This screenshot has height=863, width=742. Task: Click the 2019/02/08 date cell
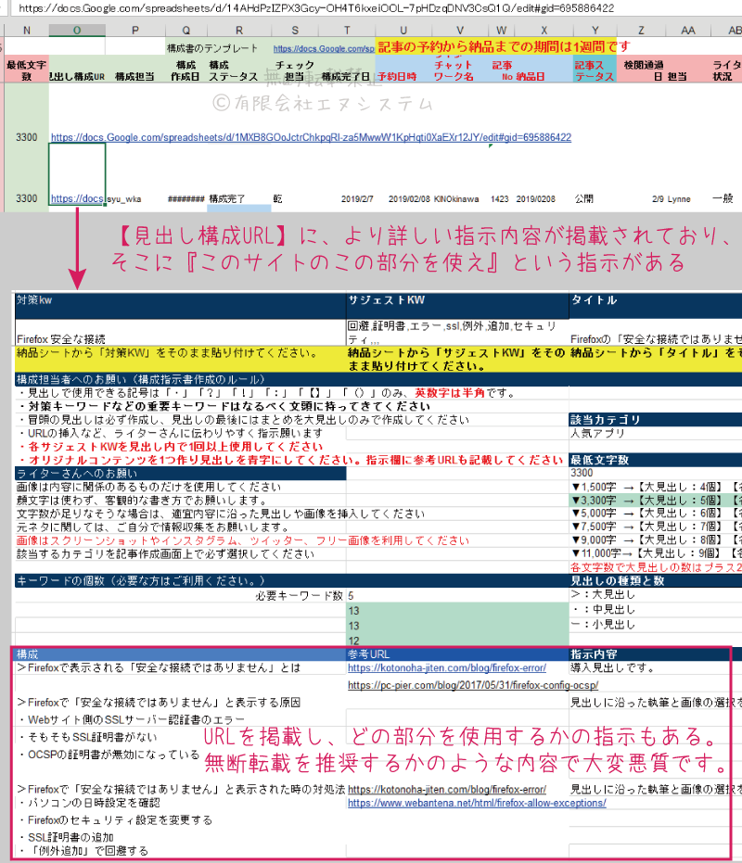[x=409, y=198]
